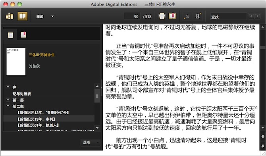Collapse the 第二部 section
Viewport: 266px width, 156px height.
(8, 106)
